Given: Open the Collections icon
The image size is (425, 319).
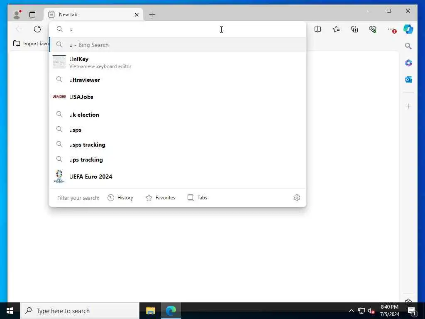Looking at the screenshot, I should click(354, 29).
